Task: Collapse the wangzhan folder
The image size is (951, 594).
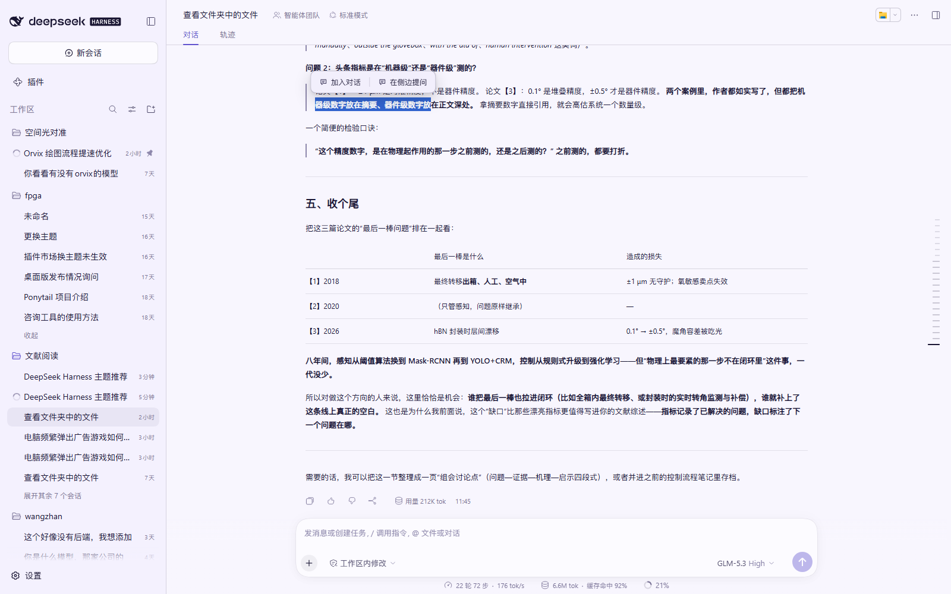Action: (x=83, y=516)
